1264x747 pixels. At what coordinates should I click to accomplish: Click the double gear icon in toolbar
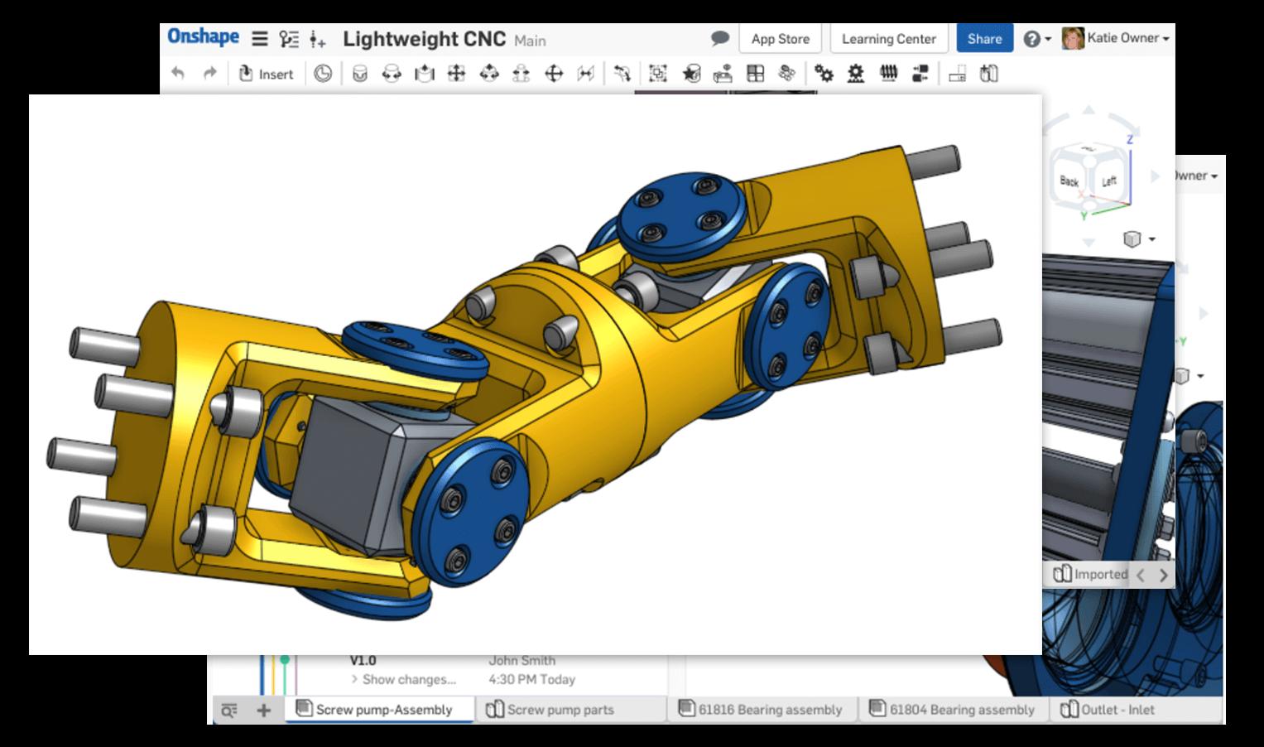coord(824,74)
